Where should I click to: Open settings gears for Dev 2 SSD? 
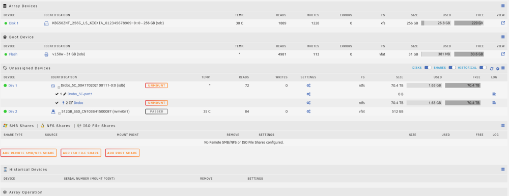309,111
